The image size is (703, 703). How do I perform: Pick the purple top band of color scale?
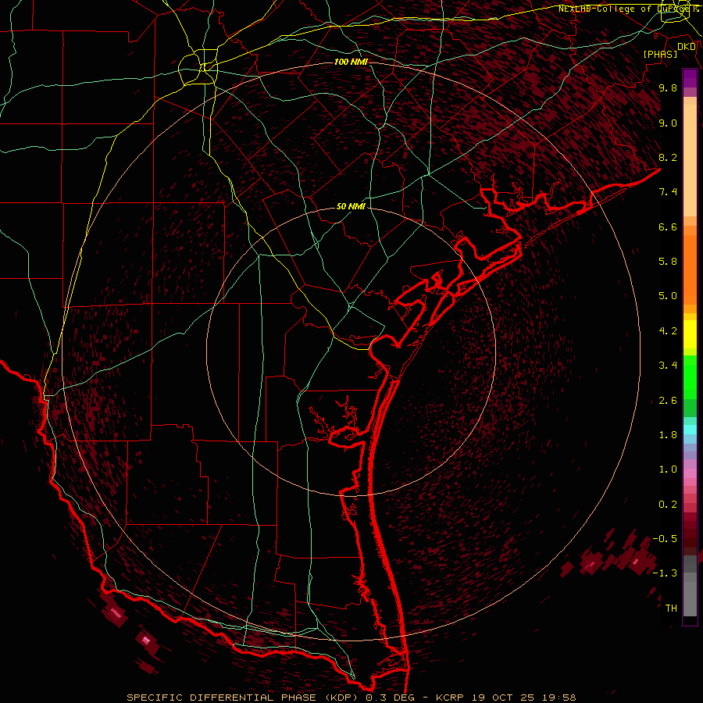pos(690,79)
